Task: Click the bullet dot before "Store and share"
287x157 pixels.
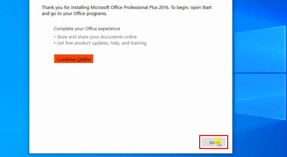Action: point(55,37)
